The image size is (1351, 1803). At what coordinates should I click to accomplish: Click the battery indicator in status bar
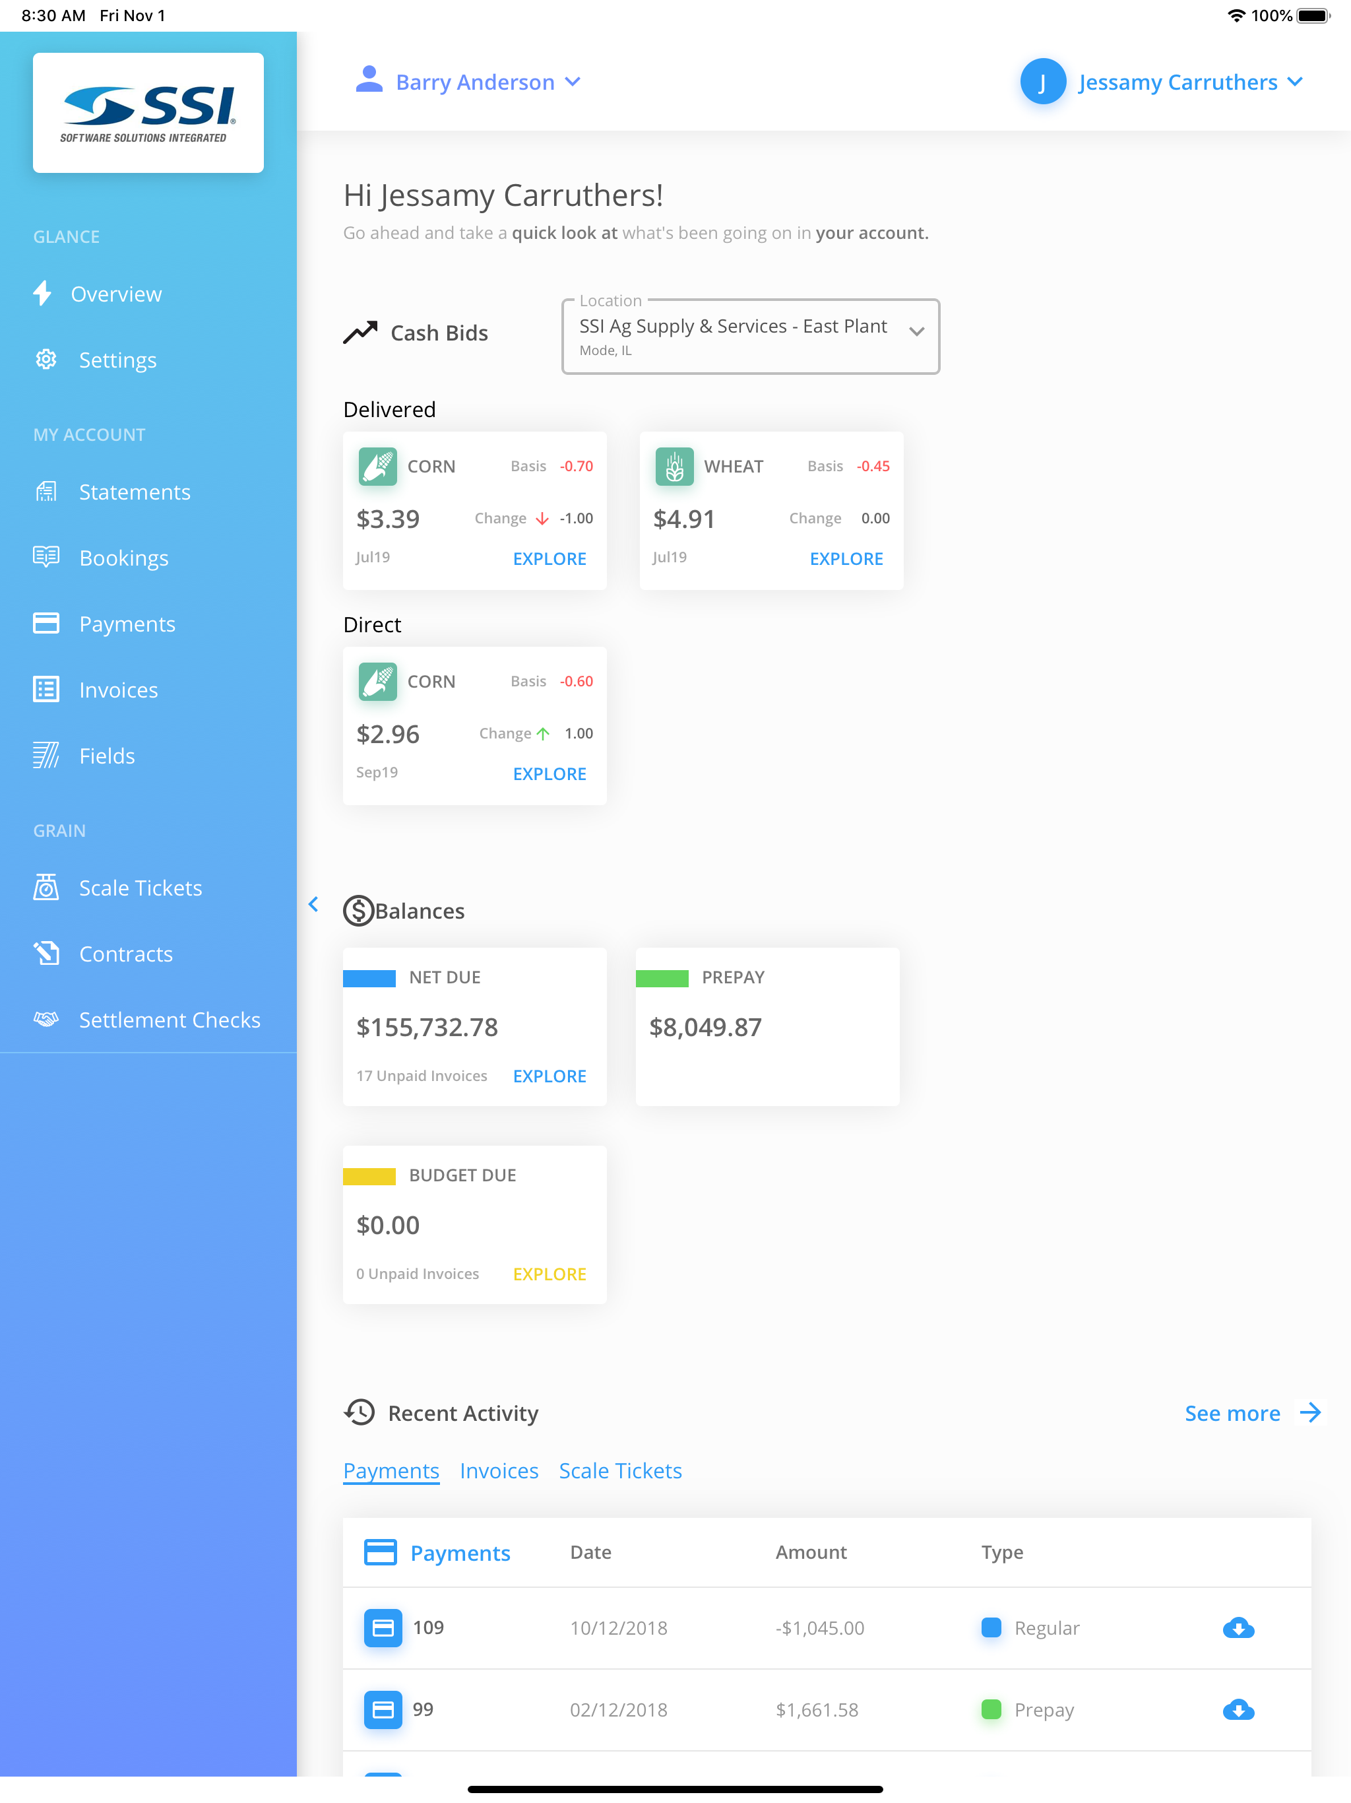pyautogui.click(x=1313, y=15)
